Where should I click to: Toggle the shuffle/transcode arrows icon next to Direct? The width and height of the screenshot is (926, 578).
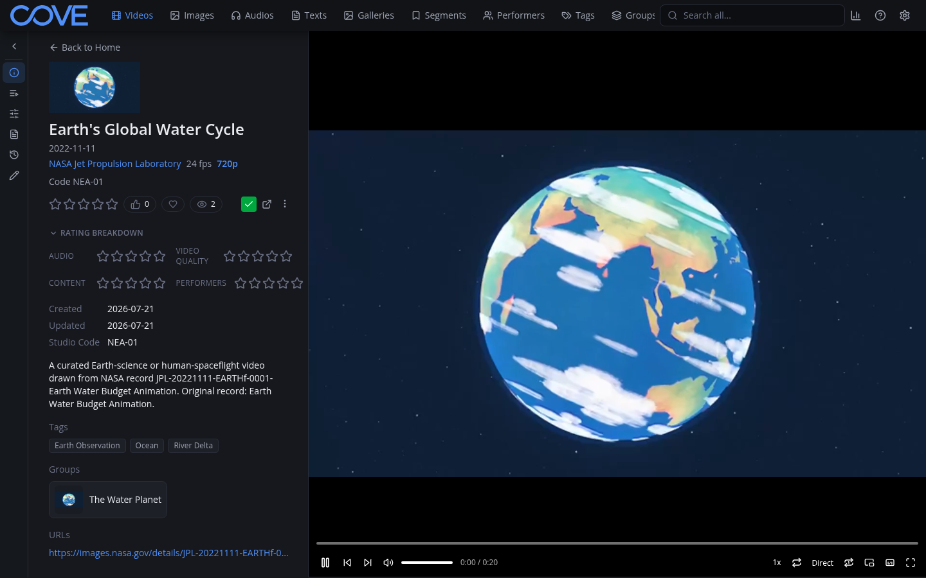click(x=849, y=563)
